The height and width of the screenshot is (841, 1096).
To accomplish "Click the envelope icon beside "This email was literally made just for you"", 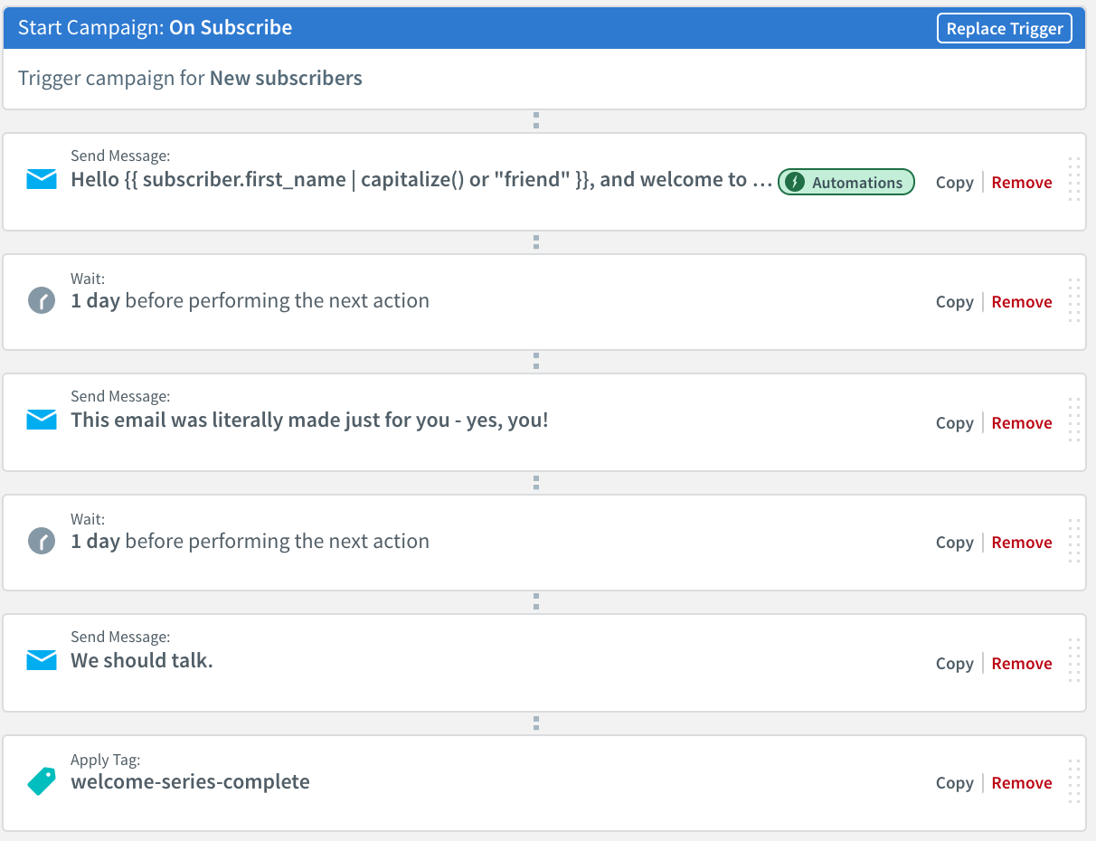I will click(42, 420).
